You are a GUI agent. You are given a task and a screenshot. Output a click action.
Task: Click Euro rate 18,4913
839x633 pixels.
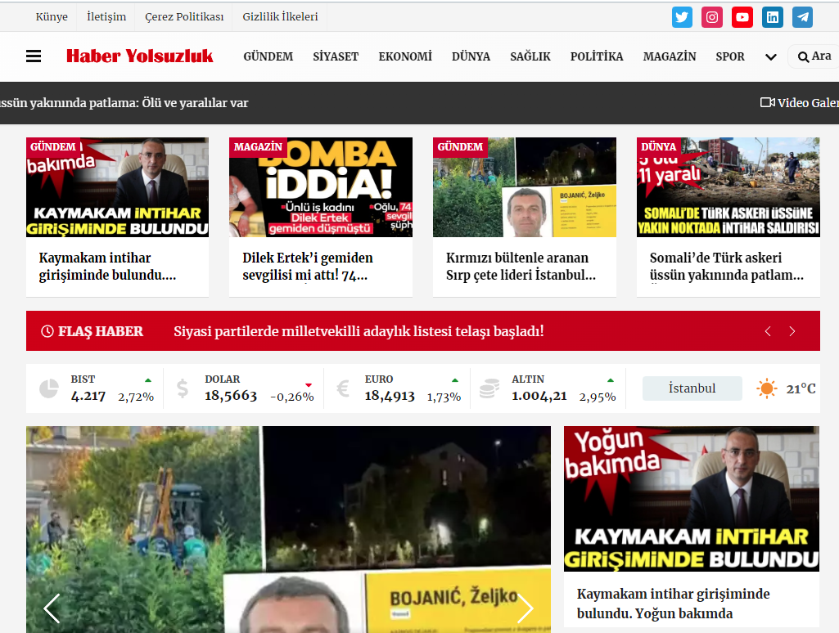click(390, 396)
